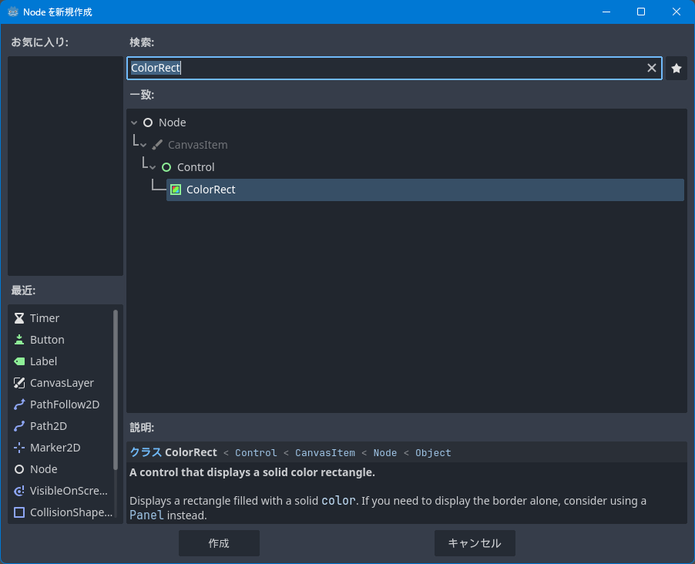The height and width of the screenshot is (564, 695).
Task: Click the VisibleOnScreen icon in recent list
Action: point(19,491)
